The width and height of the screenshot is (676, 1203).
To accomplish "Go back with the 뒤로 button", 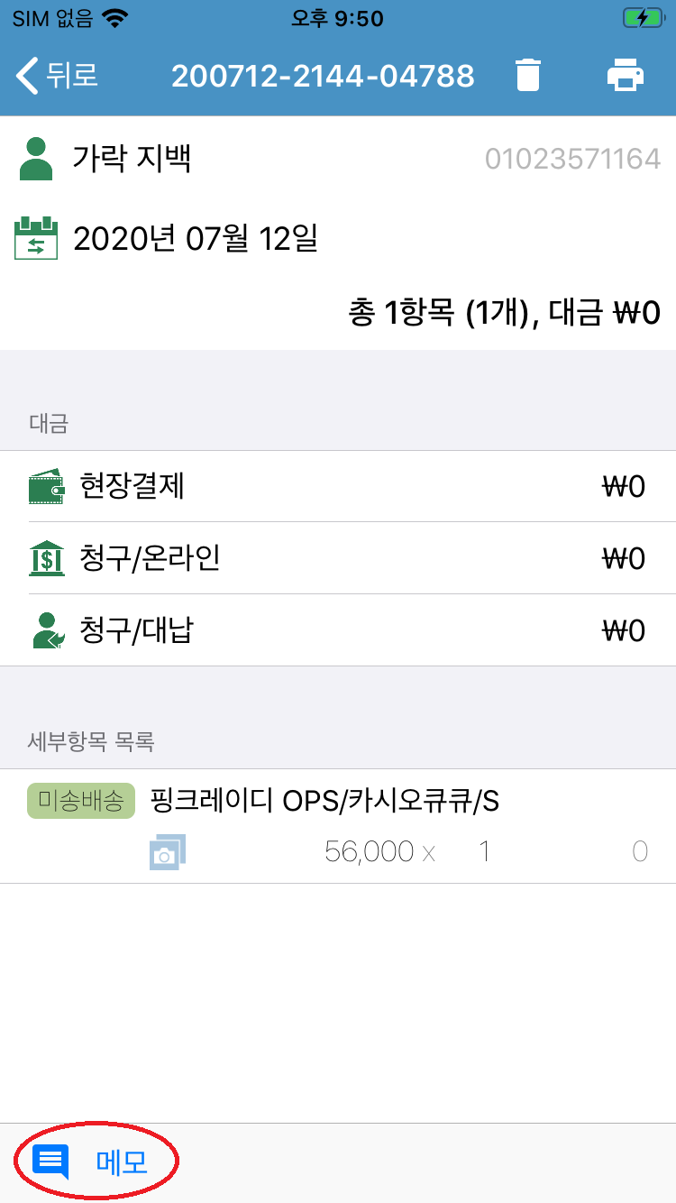I will click(x=72, y=75).
